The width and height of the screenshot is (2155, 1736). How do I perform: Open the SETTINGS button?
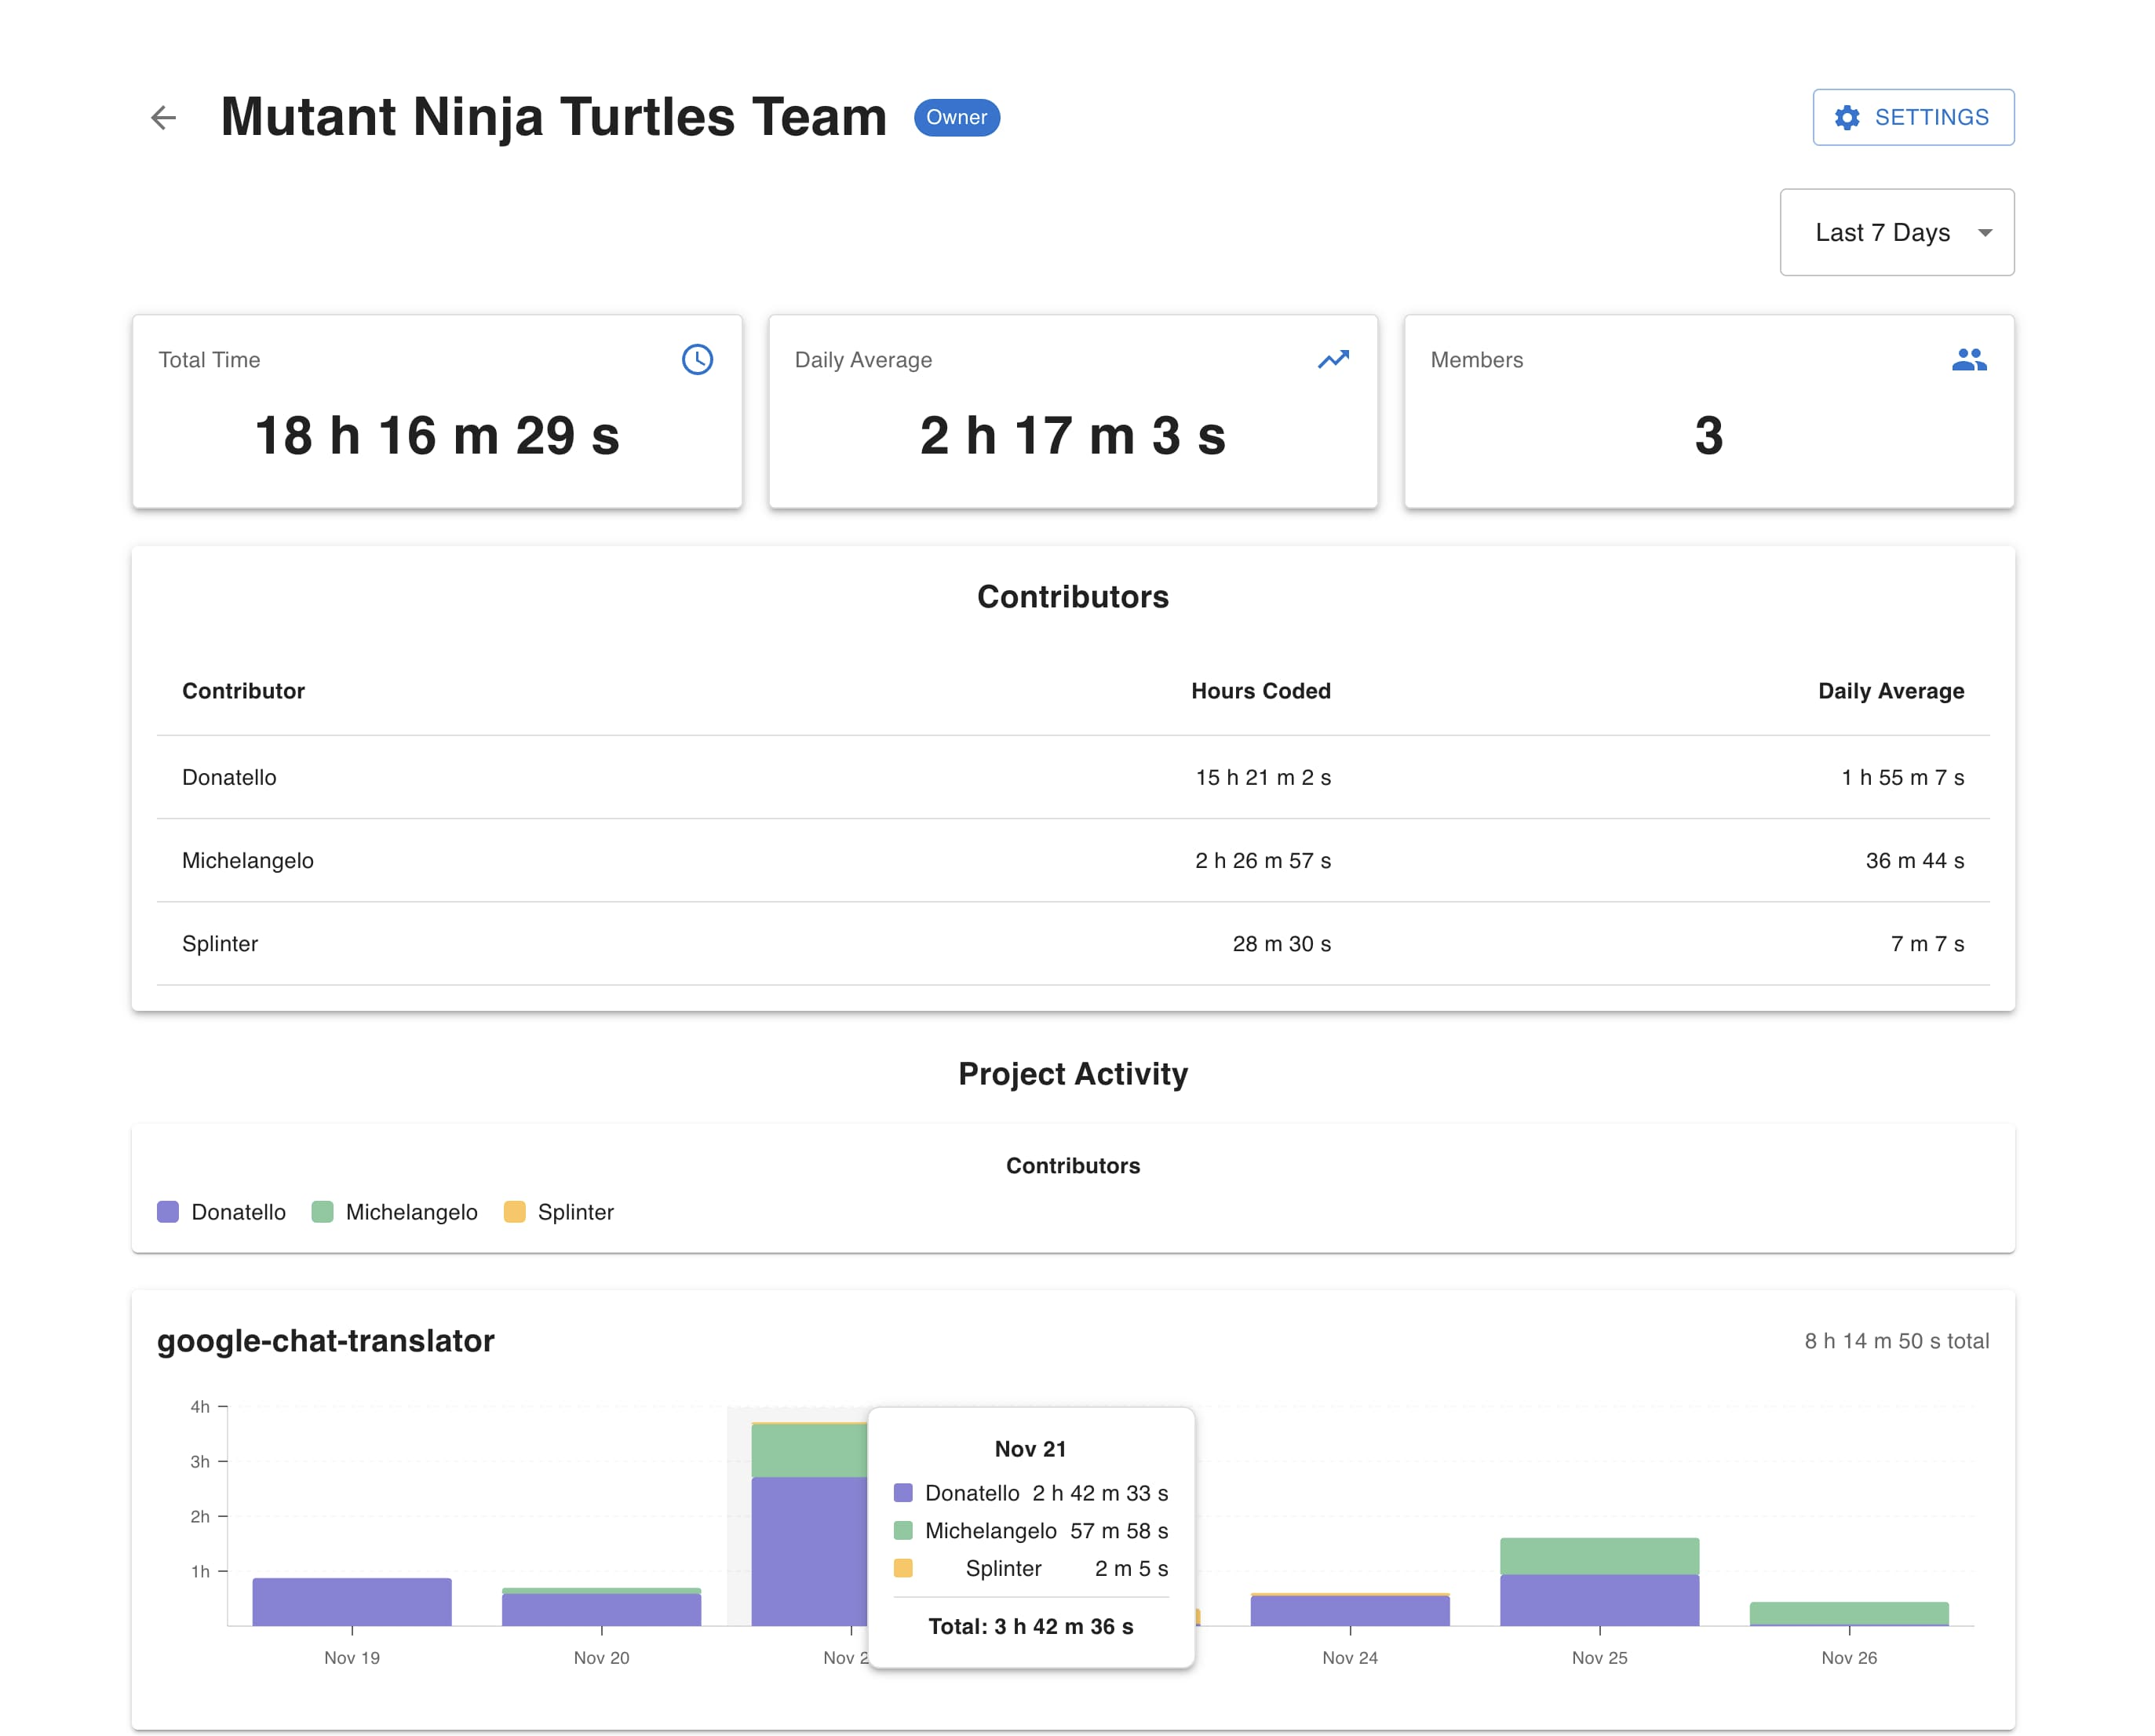coord(1913,116)
